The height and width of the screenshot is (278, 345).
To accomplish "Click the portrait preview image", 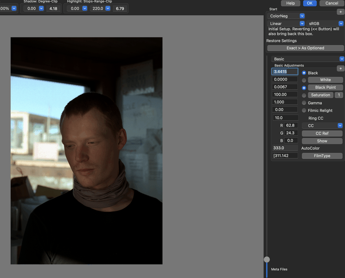I will 87,151.
